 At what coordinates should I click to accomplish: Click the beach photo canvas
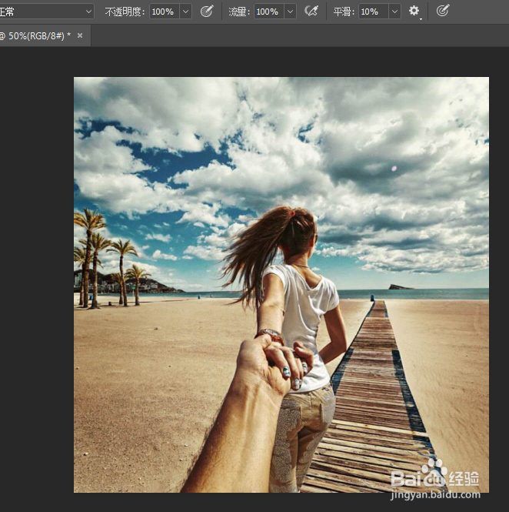281,285
